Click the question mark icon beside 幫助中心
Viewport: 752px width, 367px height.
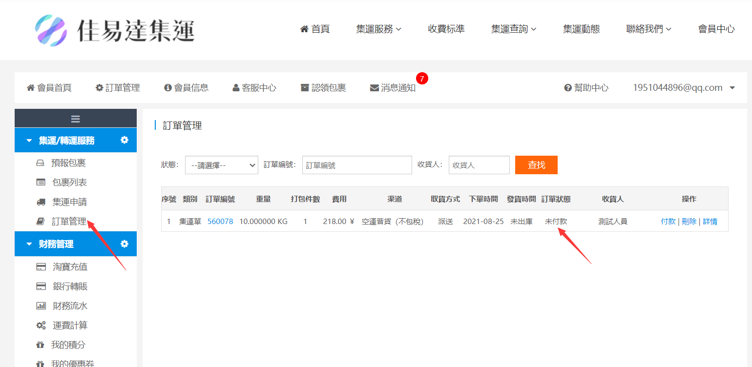click(x=568, y=88)
